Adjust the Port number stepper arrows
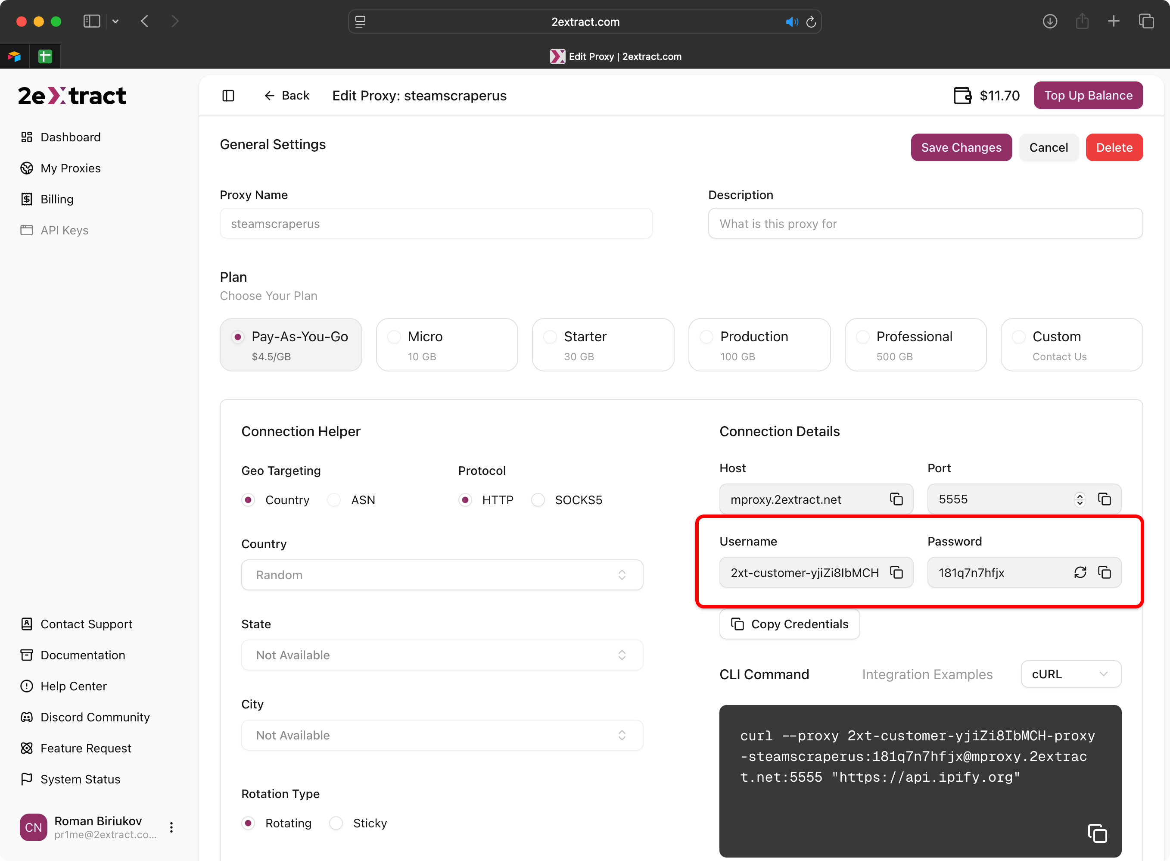This screenshot has width=1170, height=861. [1080, 499]
